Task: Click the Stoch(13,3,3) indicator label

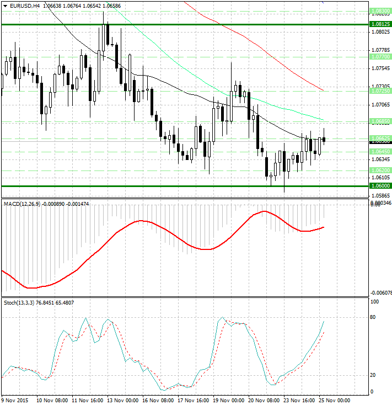Action: pyautogui.click(x=19, y=302)
